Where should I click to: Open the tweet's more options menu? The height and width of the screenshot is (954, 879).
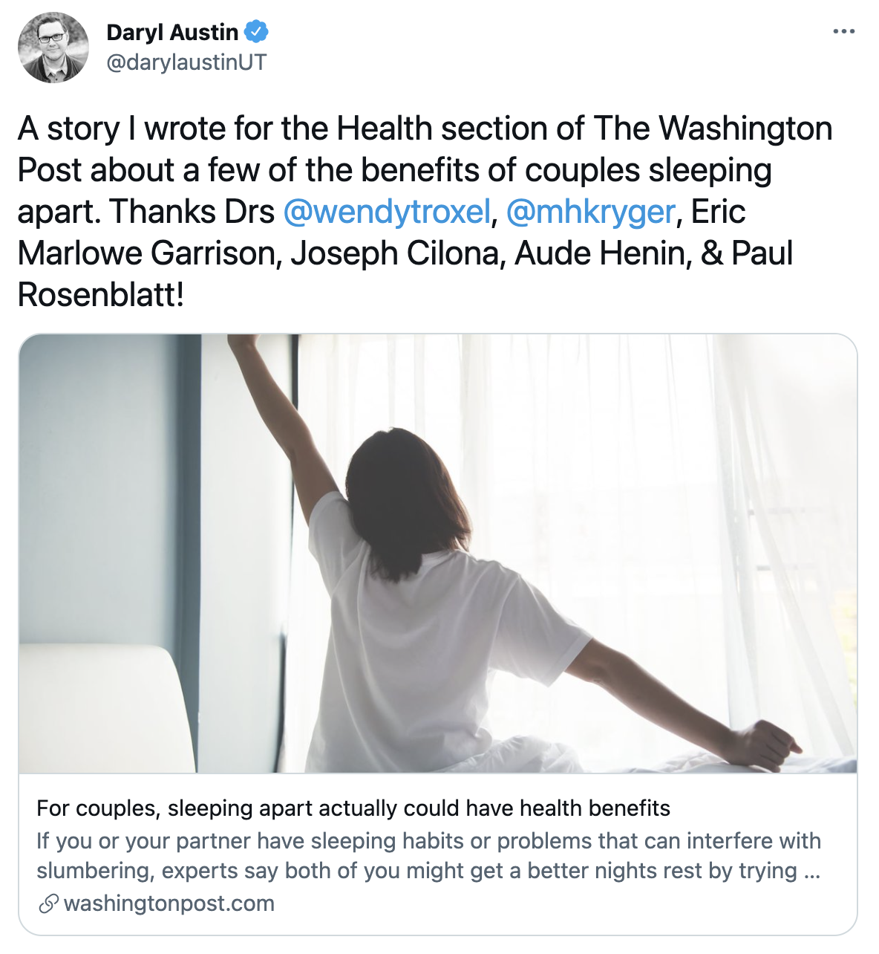(844, 32)
